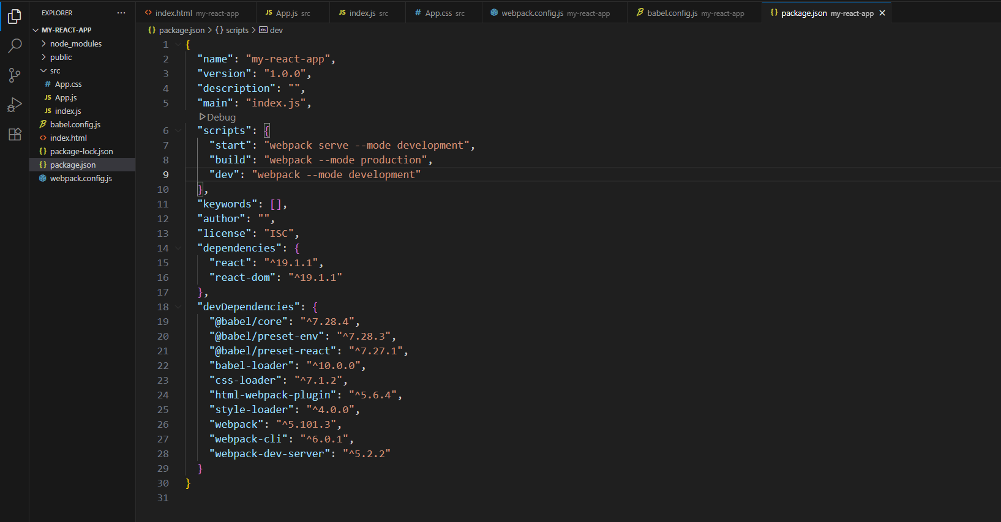
Task: Fold the root object at line 1
Action: 178,45
